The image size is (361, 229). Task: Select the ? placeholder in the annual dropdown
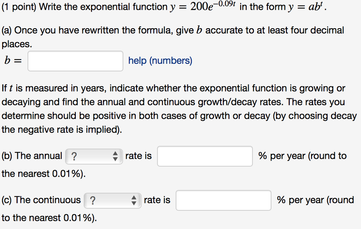(74, 156)
